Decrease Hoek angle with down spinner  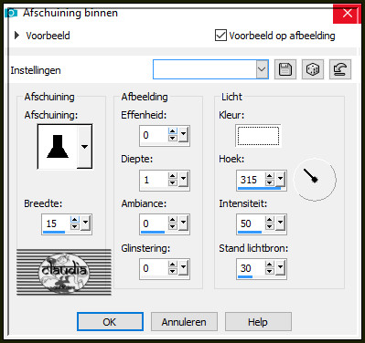270,183
